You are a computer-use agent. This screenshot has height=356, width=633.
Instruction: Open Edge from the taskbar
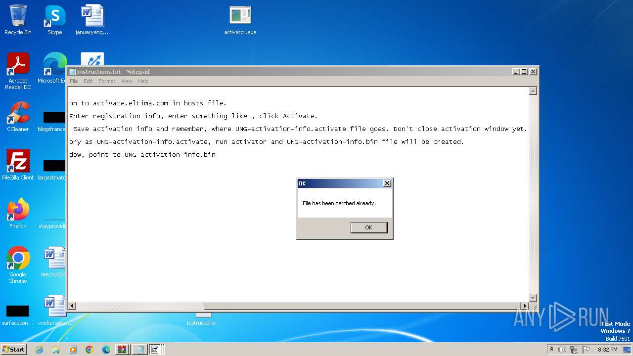[x=106, y=350]
